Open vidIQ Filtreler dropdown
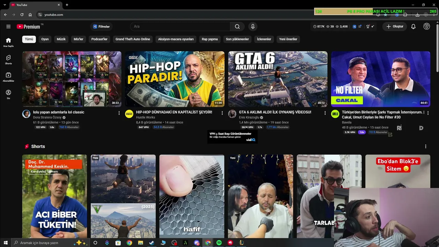The image size is (439, 247). point(102,26)
